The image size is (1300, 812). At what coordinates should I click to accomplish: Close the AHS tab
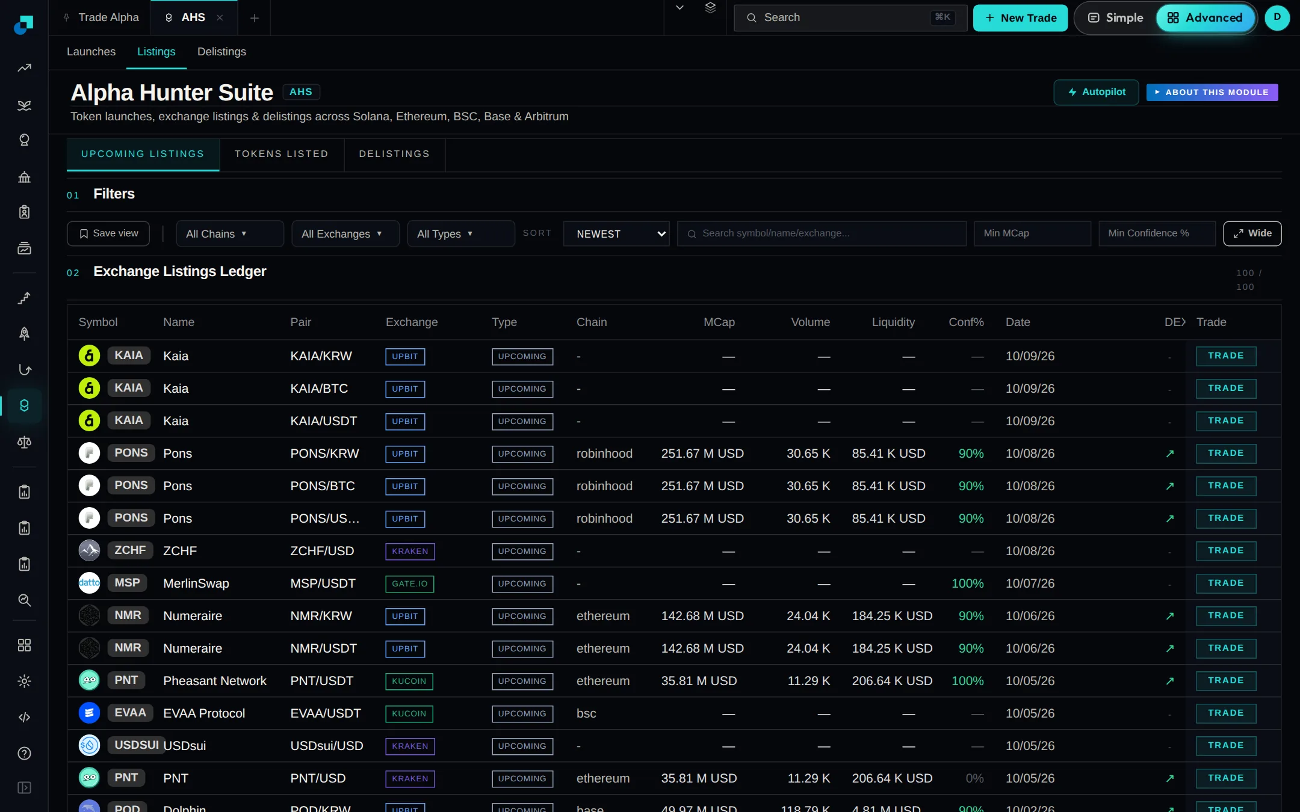(x=220, y=17)
